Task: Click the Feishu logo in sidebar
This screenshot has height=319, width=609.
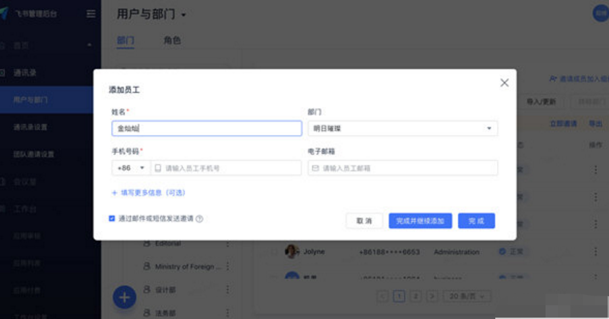Action: pos(4,14)
